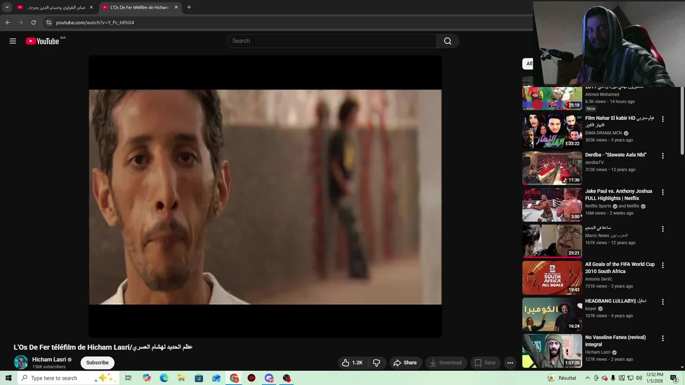Open more actions ellipsis under video
The image size is (685, 385).
point(510,363)
